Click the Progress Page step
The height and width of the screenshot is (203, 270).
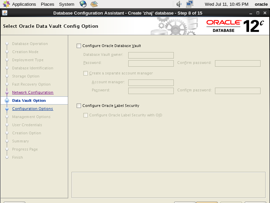pos(25,149)
